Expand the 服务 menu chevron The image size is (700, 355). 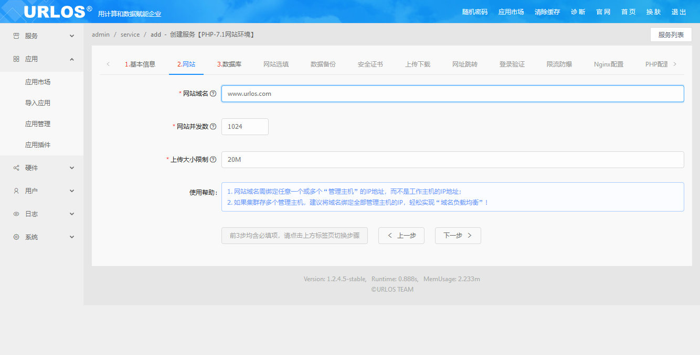72,36
